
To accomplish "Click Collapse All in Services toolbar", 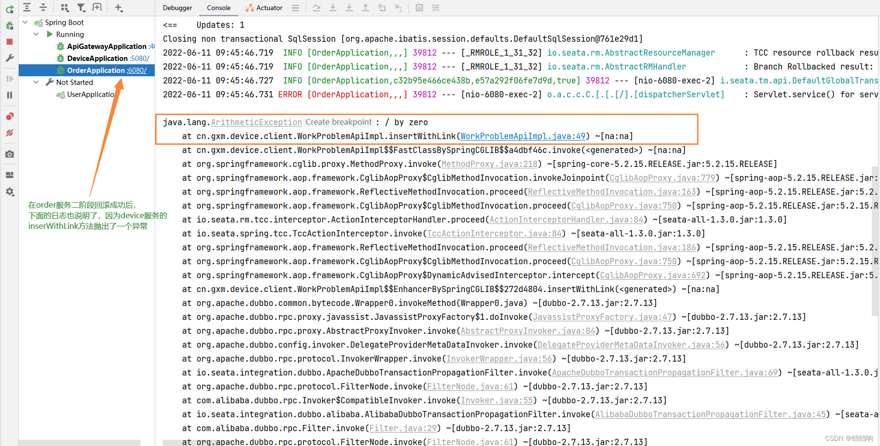I will pos(43,7).
